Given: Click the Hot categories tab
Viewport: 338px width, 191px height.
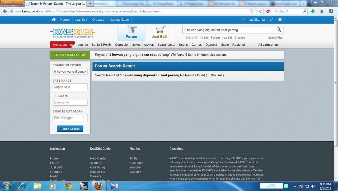Looking at the screenshot, I should click(62, 45).
